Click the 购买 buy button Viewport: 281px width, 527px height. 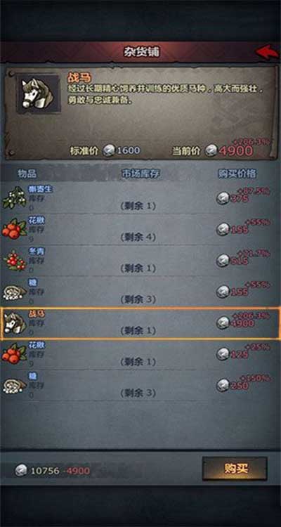point(235,469)
